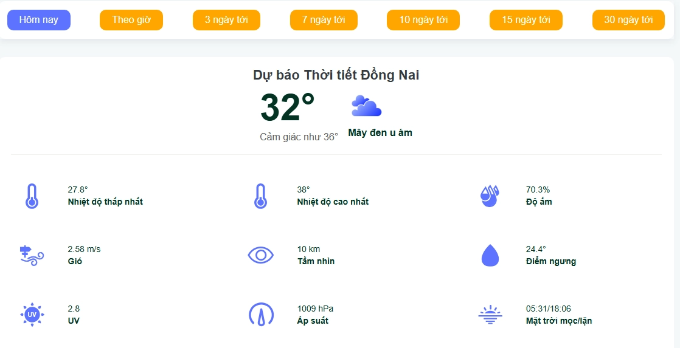View the 10 ngày tới forecast

423,20
